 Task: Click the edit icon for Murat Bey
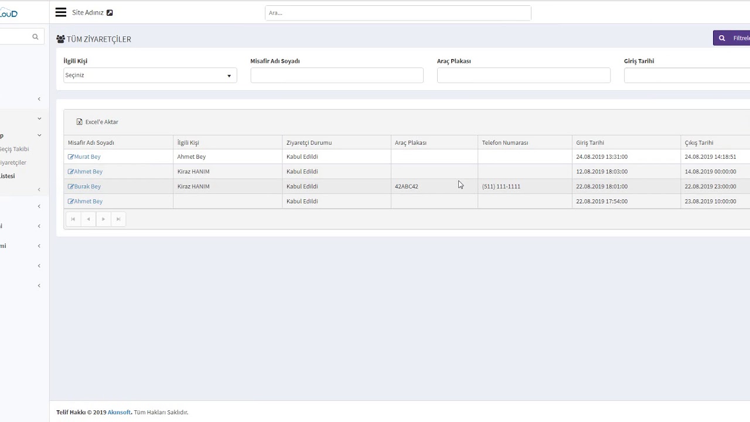(x=71, y=157)
